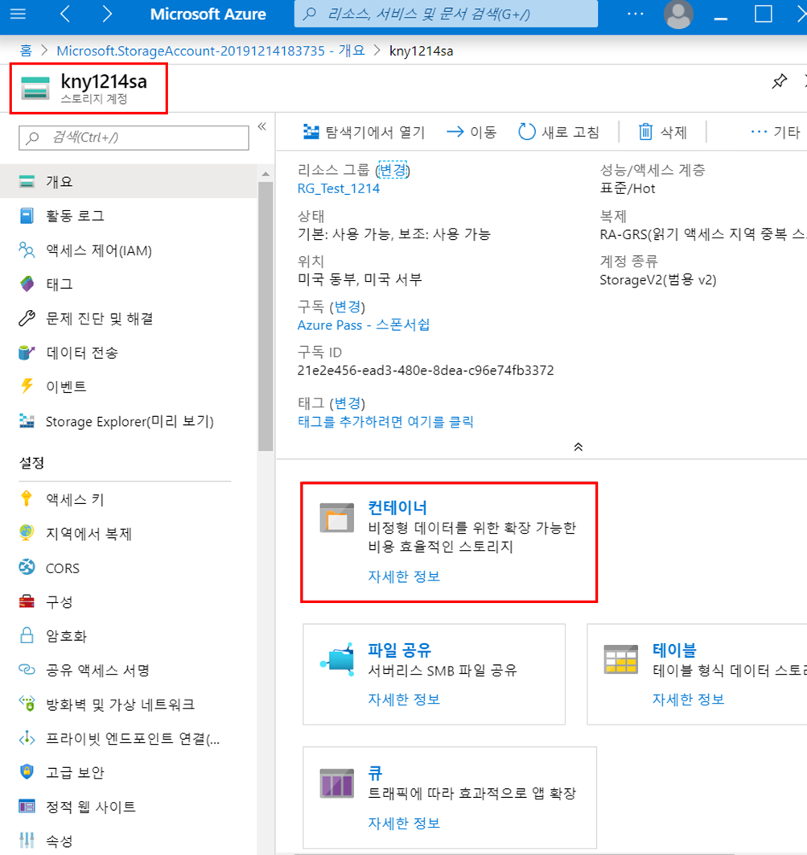Open Azure Pass - 스폰서쉽 subscription link
Viewport: 807px width, 855px height.
coord(364,325)
